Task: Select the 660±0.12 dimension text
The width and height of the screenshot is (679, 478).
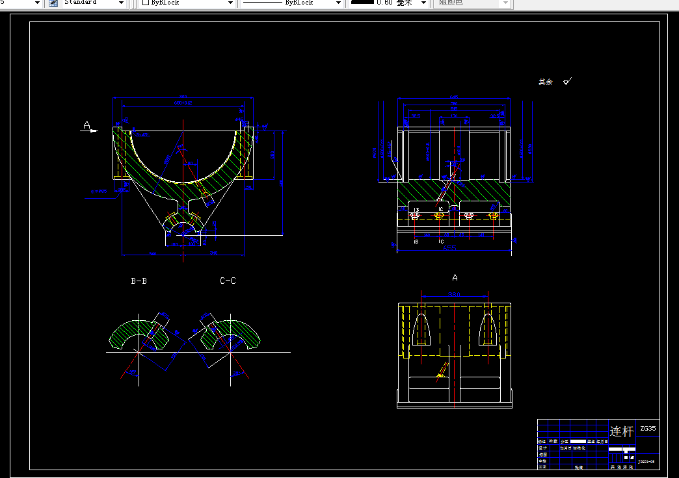Action: pyautogui.click(x=183, y=103)
